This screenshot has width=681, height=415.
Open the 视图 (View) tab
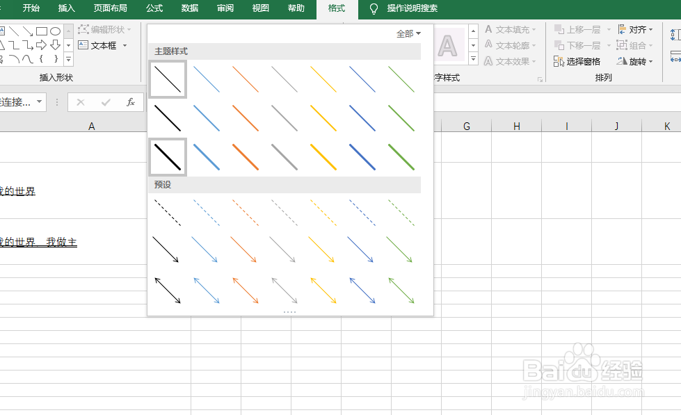coord(261,8)
